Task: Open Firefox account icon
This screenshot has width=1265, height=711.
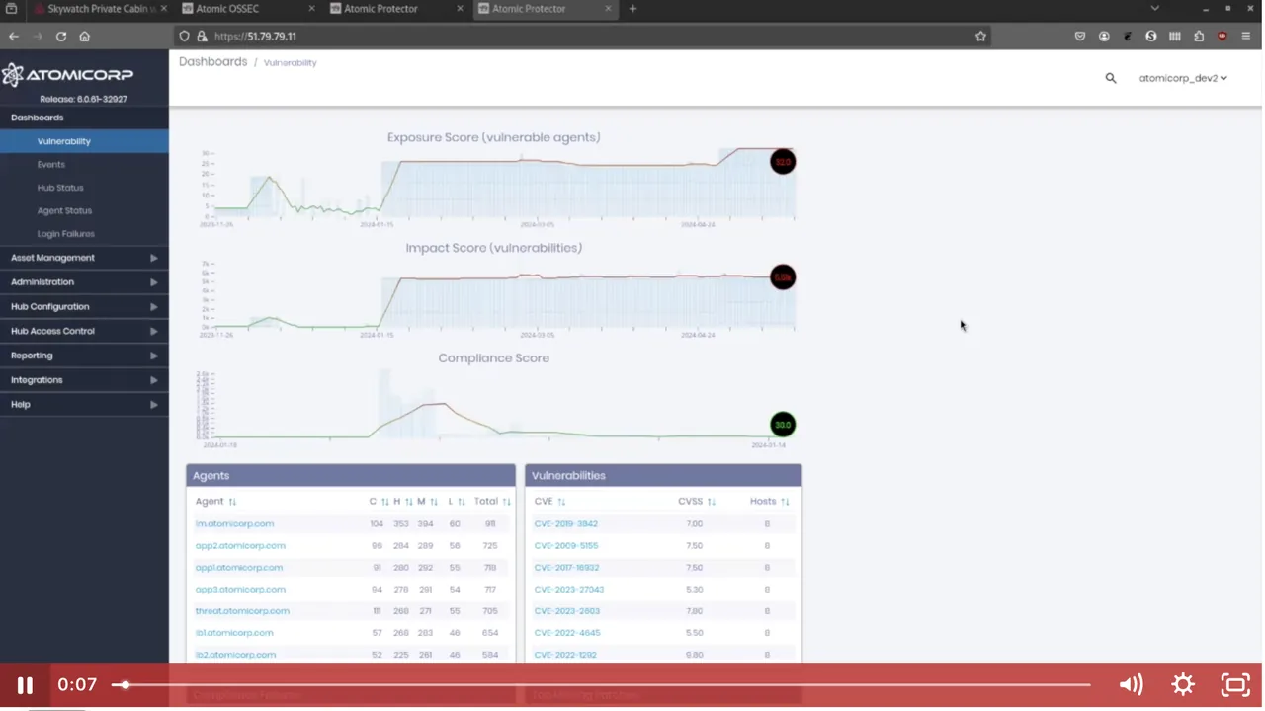Action: [1104, 37]
